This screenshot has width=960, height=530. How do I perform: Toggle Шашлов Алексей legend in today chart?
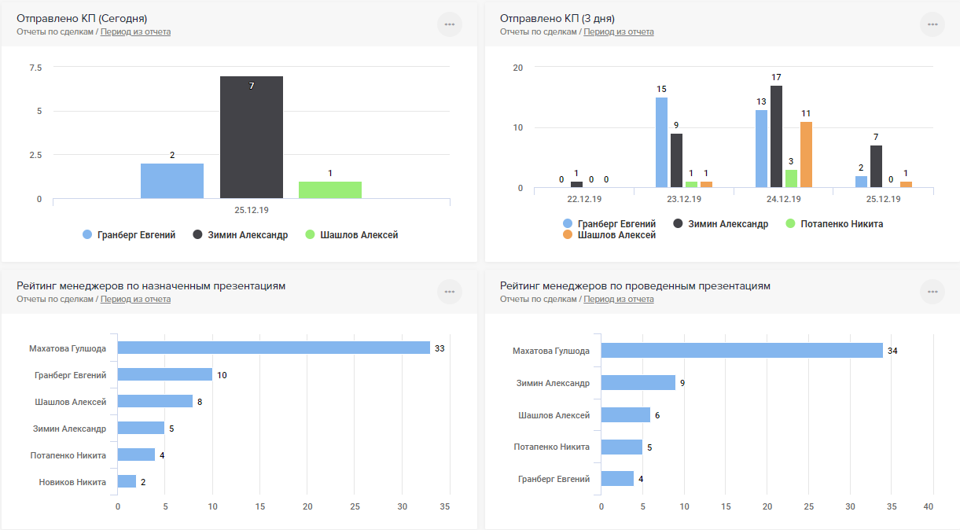click(351, 234)
